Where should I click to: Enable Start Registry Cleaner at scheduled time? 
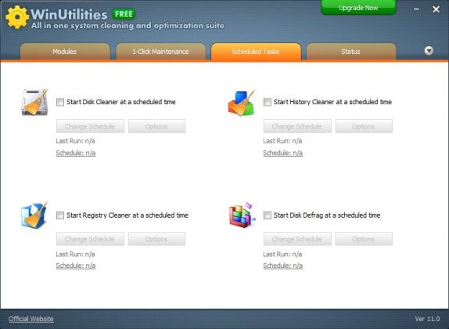tap(60, 215)
